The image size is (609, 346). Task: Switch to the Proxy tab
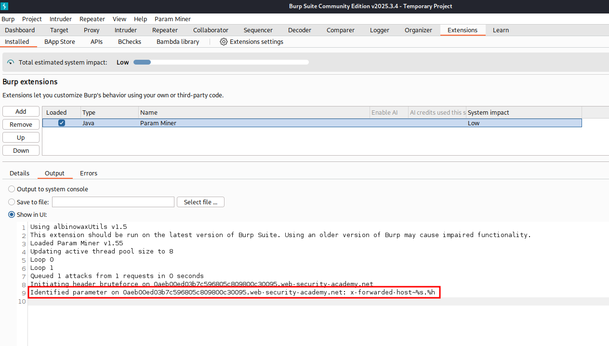(x=92, y=30)
